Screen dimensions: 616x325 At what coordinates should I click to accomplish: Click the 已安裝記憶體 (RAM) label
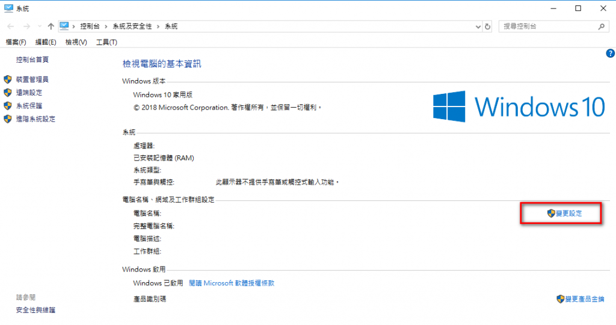[x=164, y=158]
